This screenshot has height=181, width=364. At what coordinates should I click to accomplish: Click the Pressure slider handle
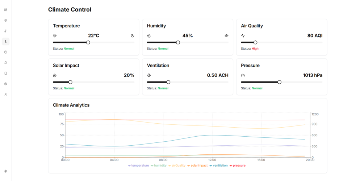click(279, 82)
